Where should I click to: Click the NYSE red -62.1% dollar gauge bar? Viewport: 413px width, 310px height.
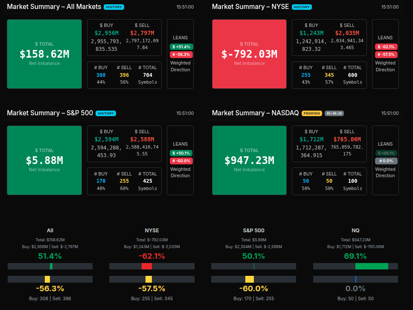146,266
